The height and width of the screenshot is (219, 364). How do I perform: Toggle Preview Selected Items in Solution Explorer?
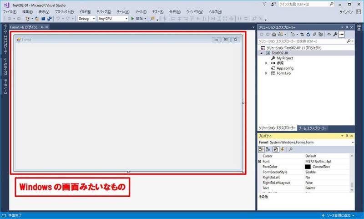click(341, 34)
